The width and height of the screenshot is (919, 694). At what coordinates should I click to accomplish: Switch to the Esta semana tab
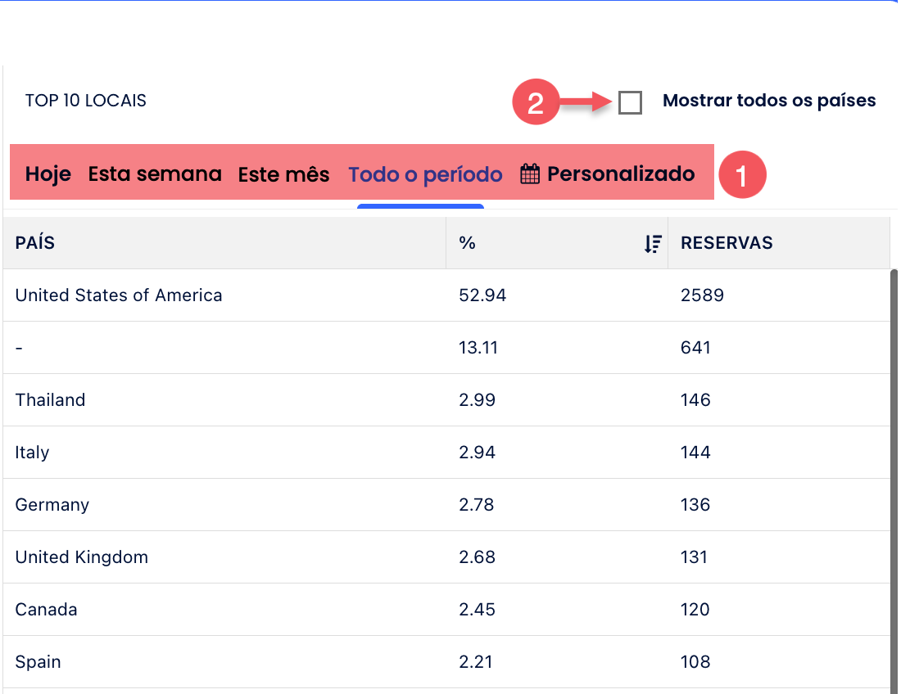pos(155,174)
